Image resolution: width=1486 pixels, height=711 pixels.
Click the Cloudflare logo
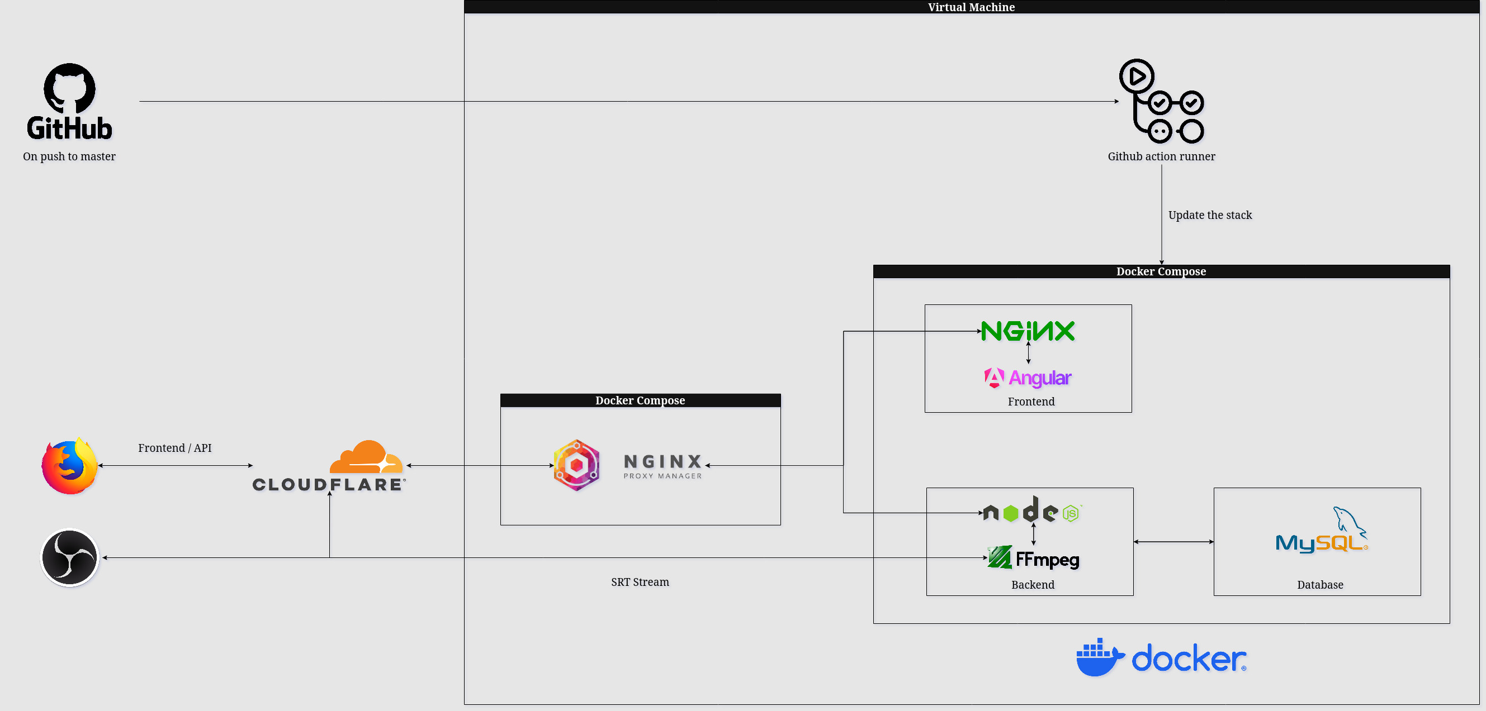click(x=329, y=466)
